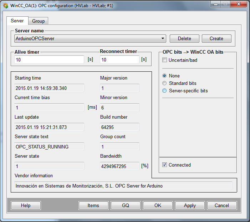Click the WinCC OA gear icon in title bar
This screenshot has height=222, width=250.
click(6, 6)
